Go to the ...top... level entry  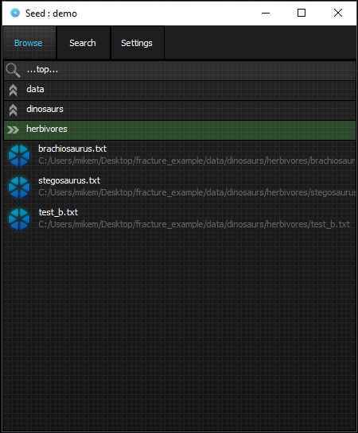click(x=180, y=70)
